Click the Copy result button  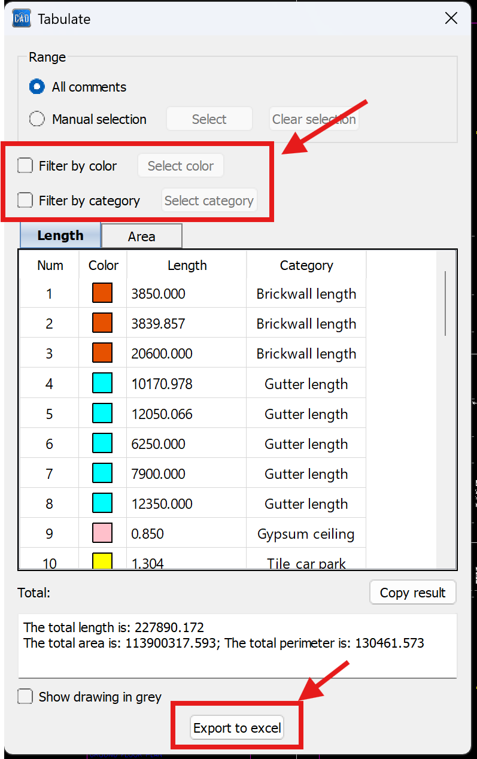(x=412, y=593)
